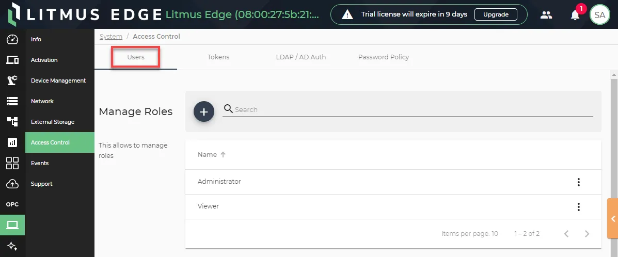This screenshot has height=257, width=618.
Task: Open the analytics chart icon
Action: [x=12, y=142]
